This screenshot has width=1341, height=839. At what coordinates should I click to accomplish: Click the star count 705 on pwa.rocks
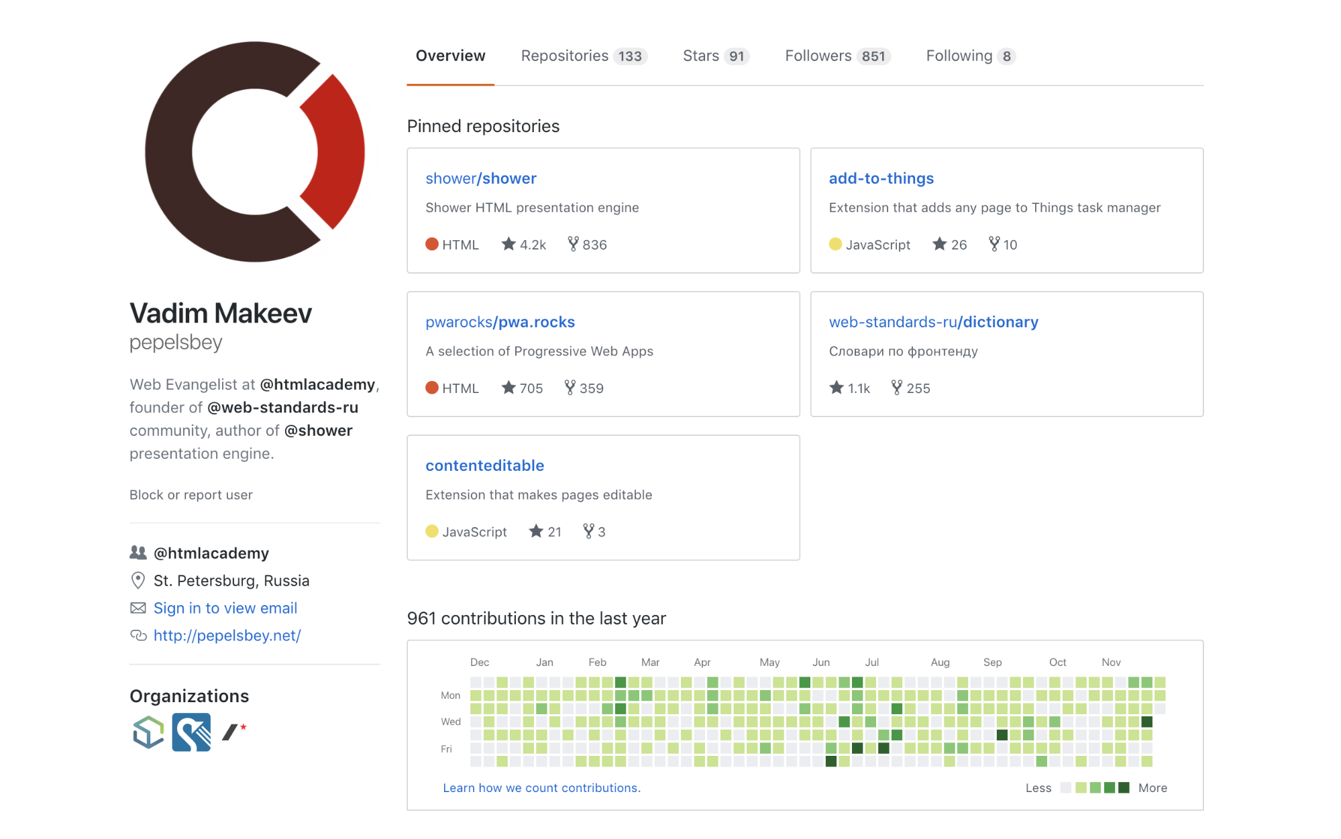coord(522,388)
